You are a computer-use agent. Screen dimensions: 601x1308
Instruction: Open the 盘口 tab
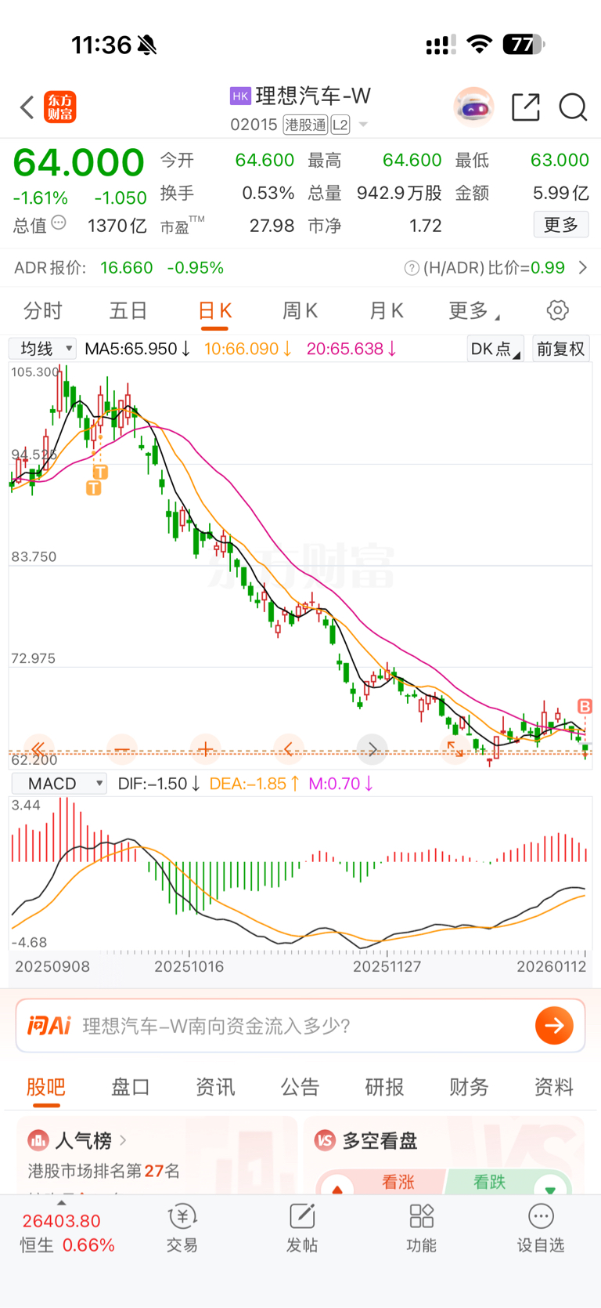[x=131, y=1087]
